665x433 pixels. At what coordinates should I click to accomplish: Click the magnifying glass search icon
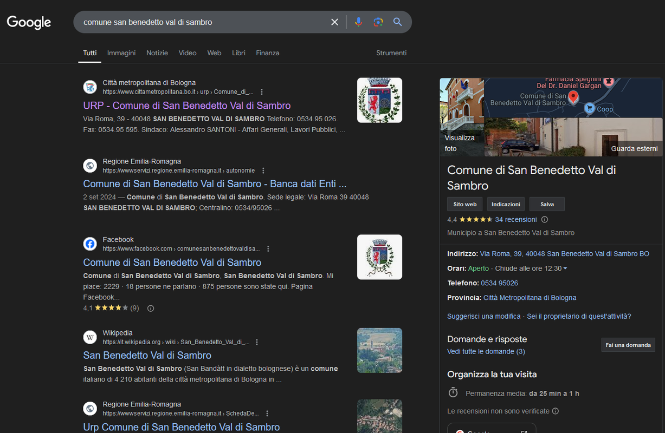coord(398,22)
